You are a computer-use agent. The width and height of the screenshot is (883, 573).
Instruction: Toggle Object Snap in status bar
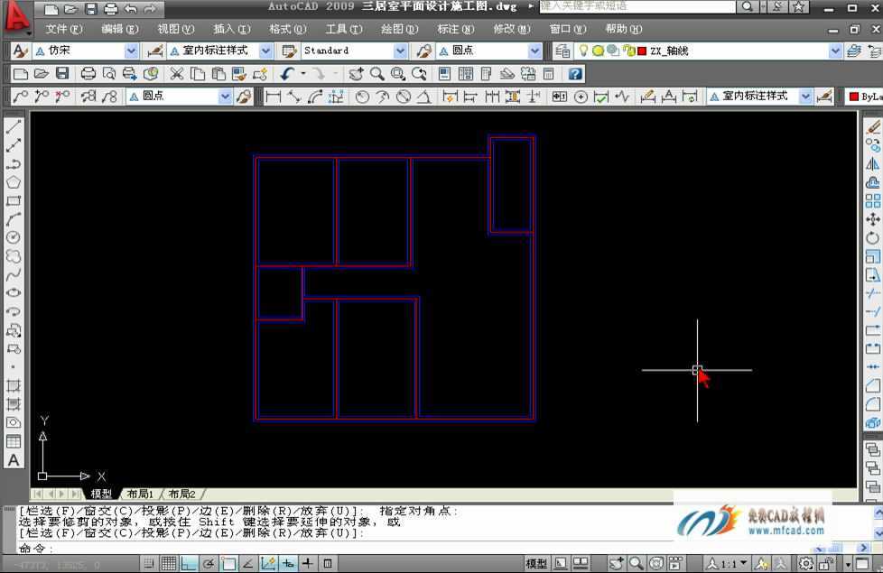pos(228,563)
